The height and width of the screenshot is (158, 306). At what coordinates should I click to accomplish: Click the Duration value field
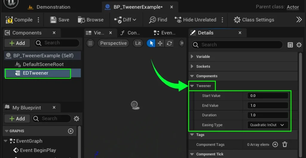268,115
